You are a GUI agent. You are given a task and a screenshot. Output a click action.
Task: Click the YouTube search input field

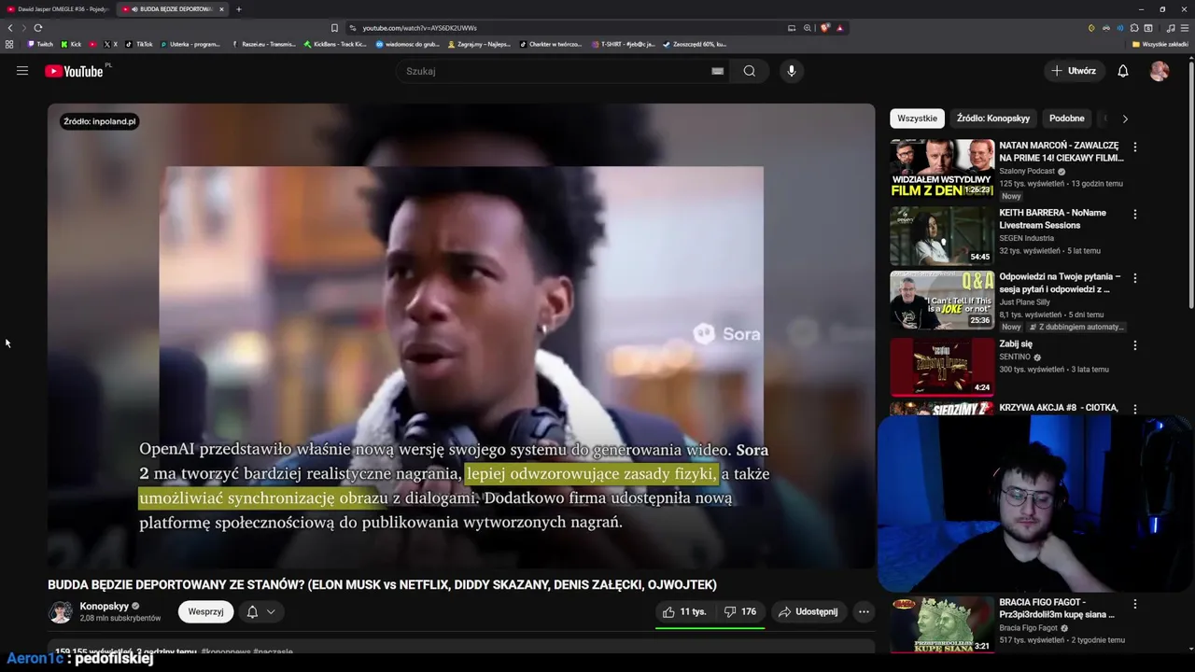(560, 71)
